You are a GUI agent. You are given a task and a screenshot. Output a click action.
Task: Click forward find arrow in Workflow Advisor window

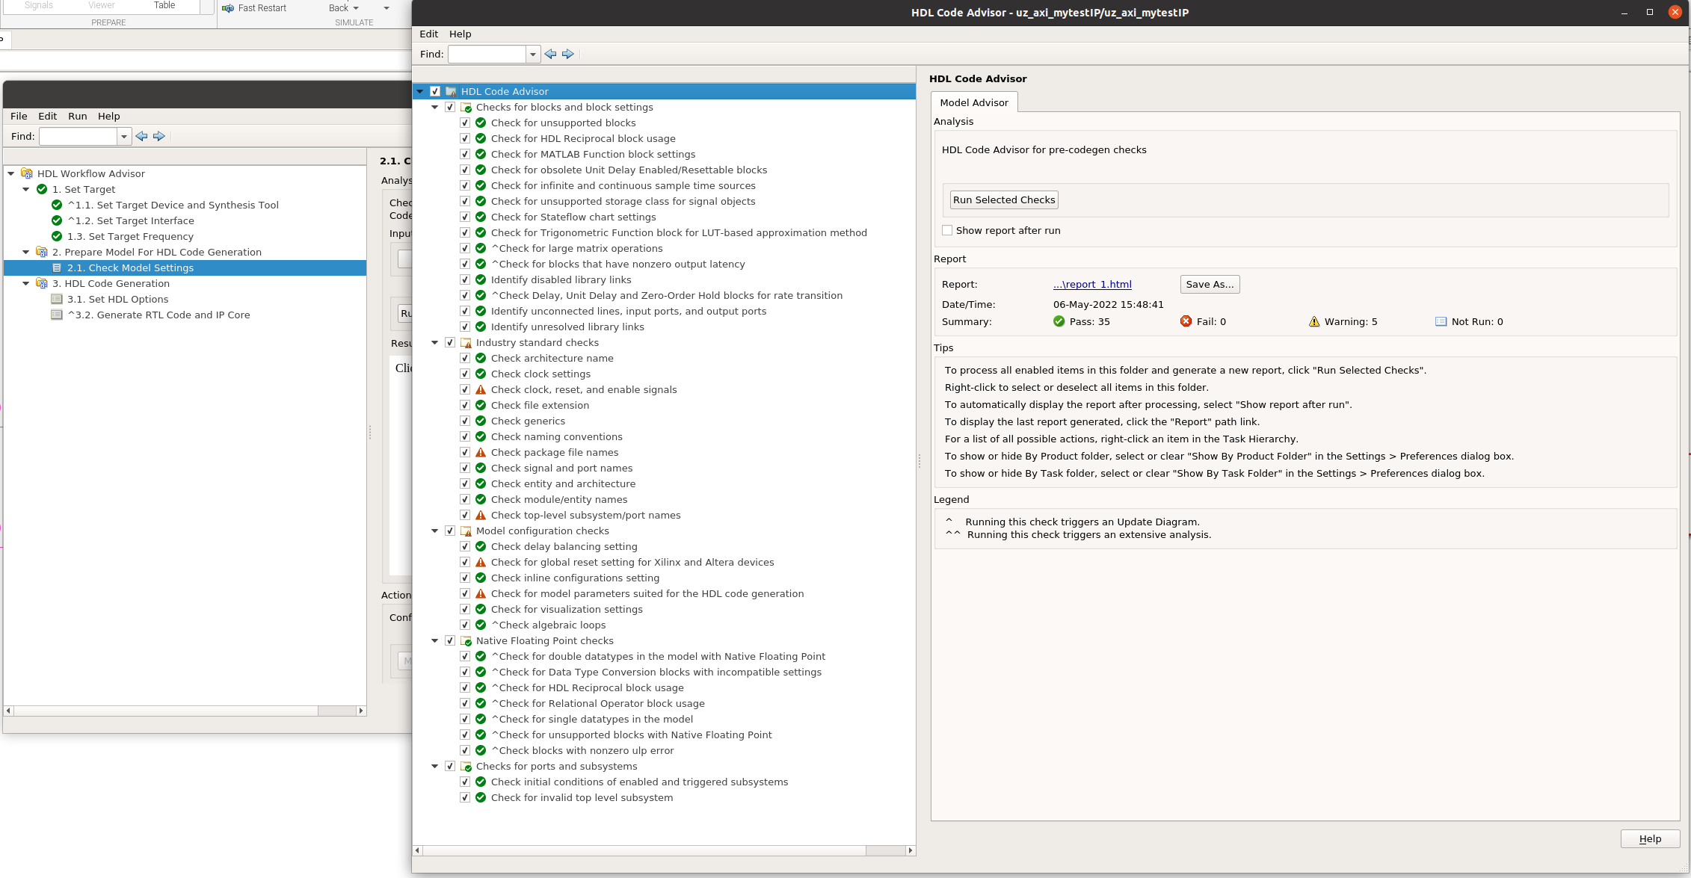(159, 136)
